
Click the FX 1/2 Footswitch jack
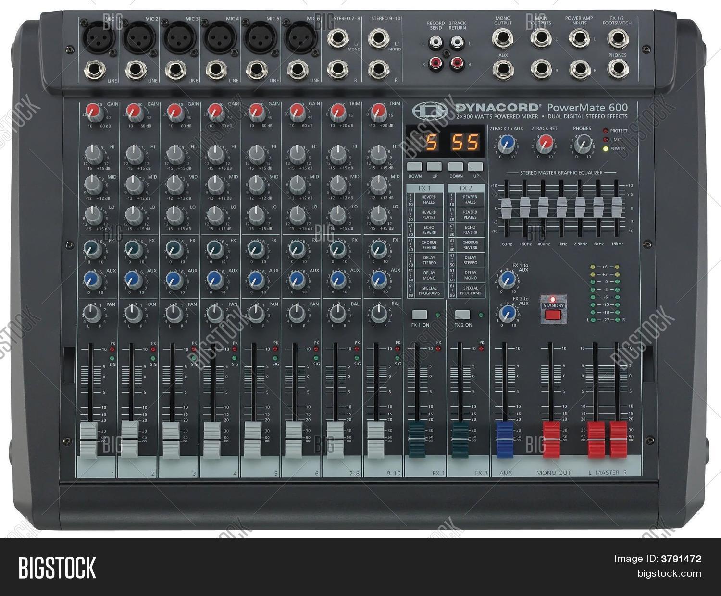point(618,38)
